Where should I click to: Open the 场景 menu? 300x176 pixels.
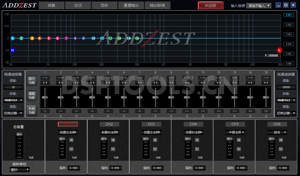coord(51,6)
